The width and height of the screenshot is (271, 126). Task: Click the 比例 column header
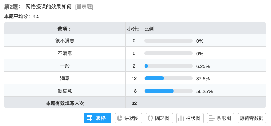[x=149, y=29]
